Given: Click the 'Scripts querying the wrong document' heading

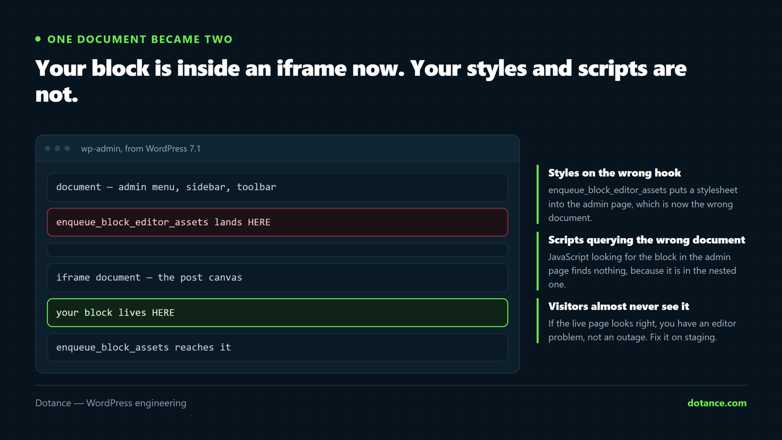Looking at the screenshot, I should [x=647, y=240].
